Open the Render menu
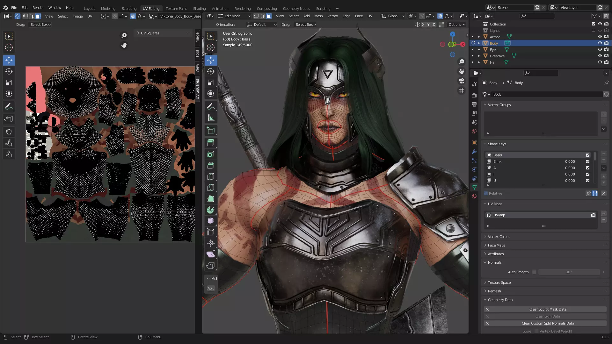 coord(38,8)
